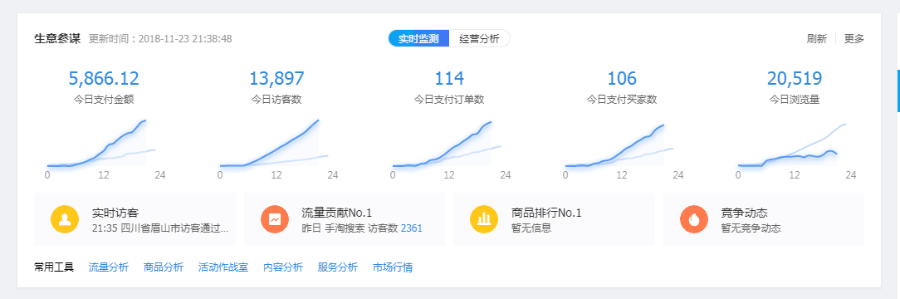Open the 市场行情 tool link
Viewport: 900px width, 299px height.
tap(393, 267)
